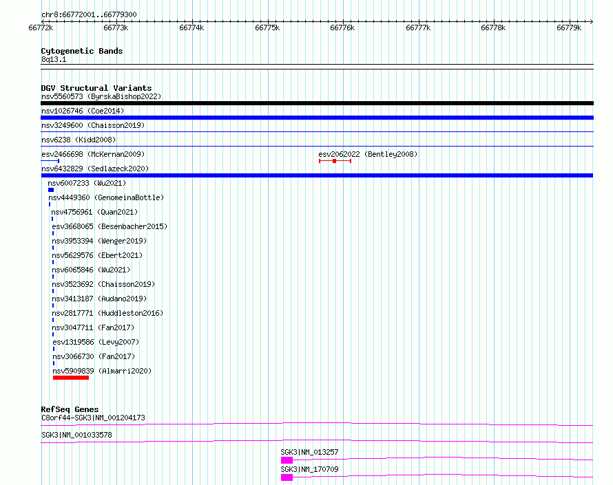Click the DGV Structural Variants heading
The image size is (613, 485).
pyautogui.click(x=96, y=88)
